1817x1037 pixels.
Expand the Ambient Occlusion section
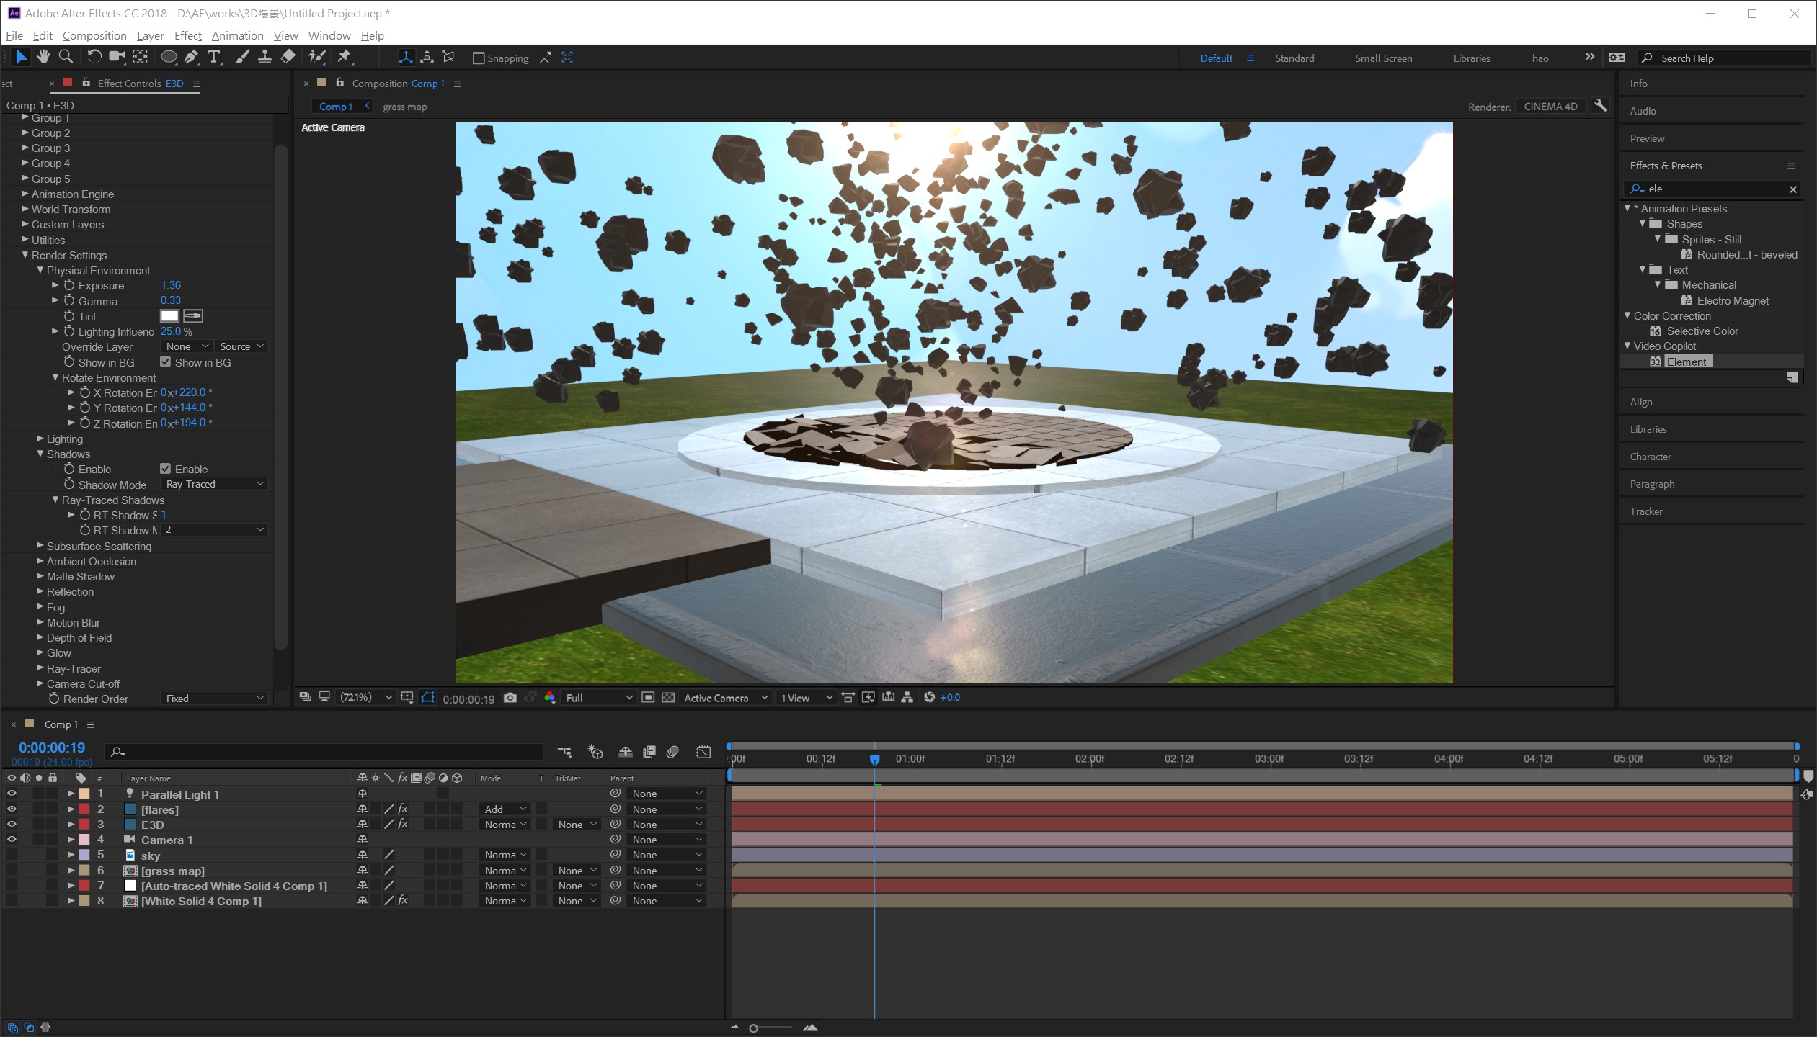40,562
